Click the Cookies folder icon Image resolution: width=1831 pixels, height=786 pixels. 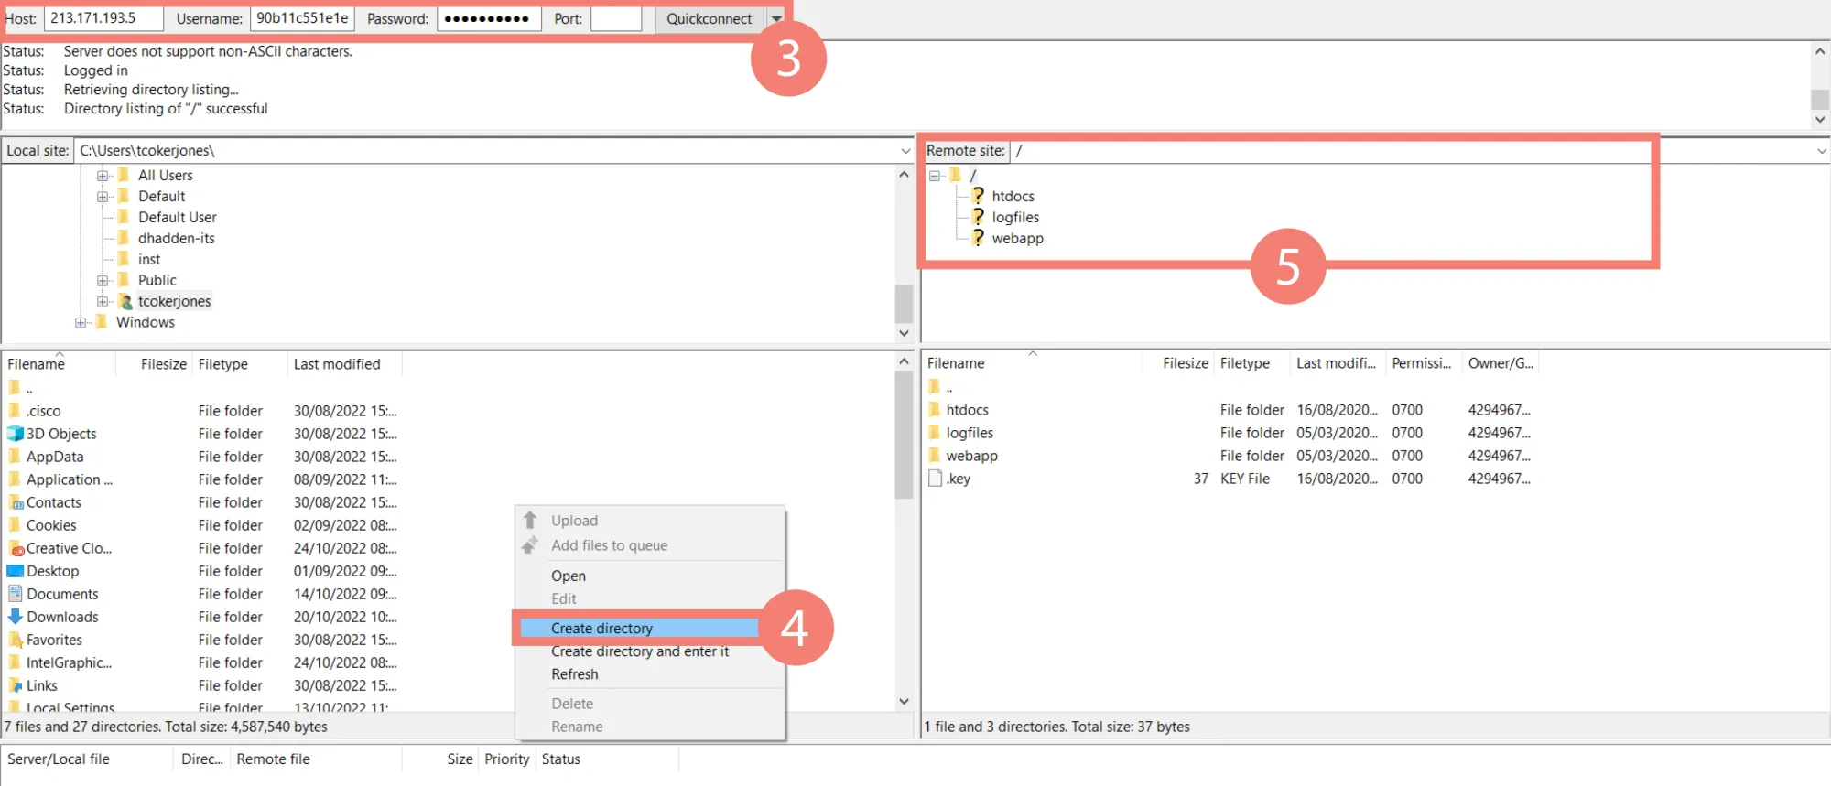click(15, 524)
